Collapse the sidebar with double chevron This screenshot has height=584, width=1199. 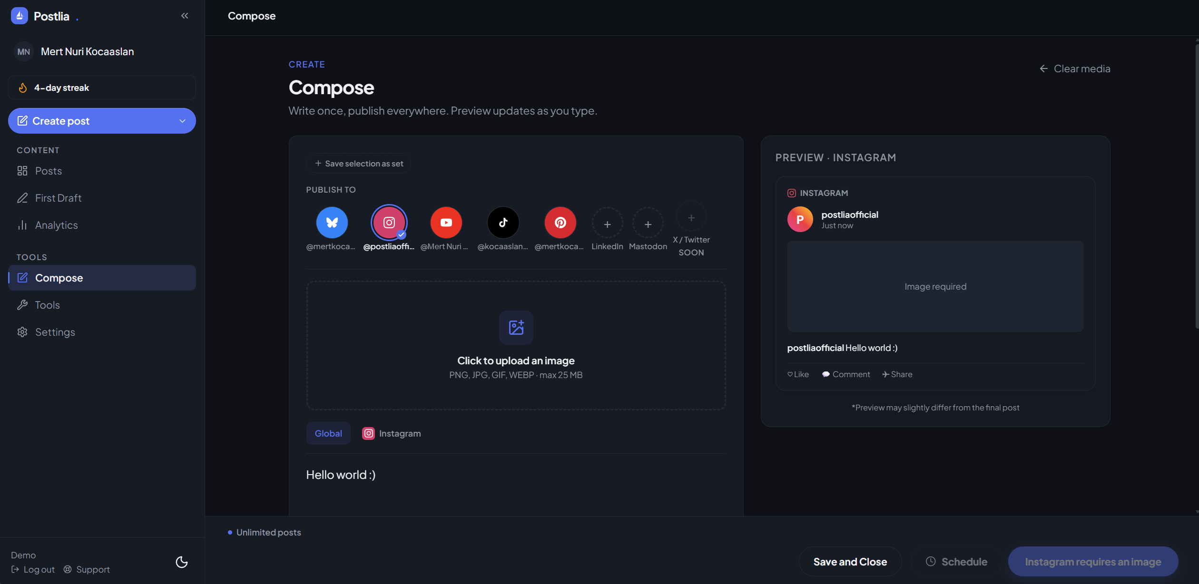(x=185, y=16)
